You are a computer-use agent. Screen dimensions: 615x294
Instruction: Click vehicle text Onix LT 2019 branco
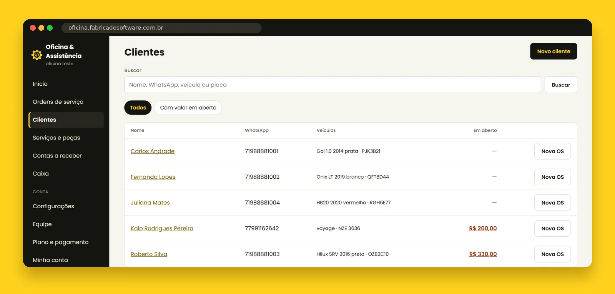(x=340, y=177)
